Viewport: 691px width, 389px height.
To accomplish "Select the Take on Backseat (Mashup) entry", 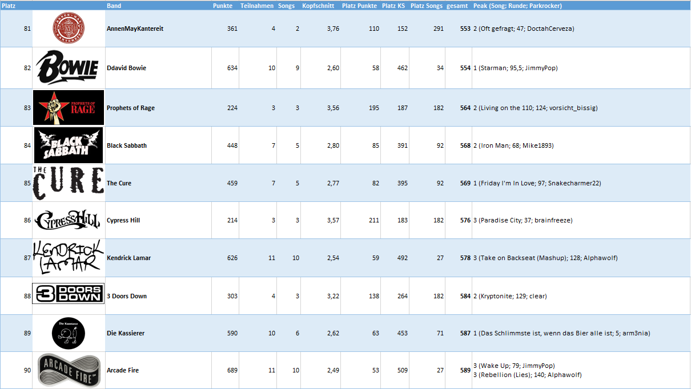I will pyautogui.click(x=545, y=258).
